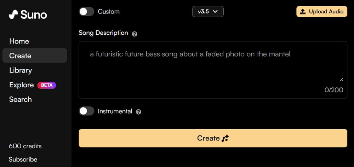Go to Home in the sidebar
The height and width of the screenshot is (167, 354).
click(19, 41)
